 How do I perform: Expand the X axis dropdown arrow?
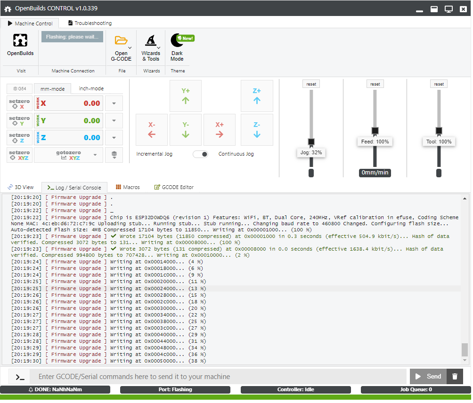(114, 103)
